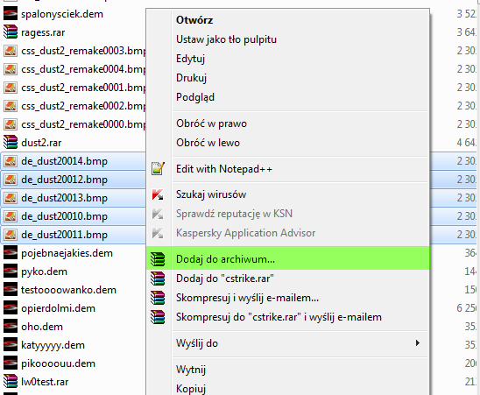This screenshot has height=395, width=480.
Task: Select dust2.rar in the file list
Action: [x=41, y=143]
